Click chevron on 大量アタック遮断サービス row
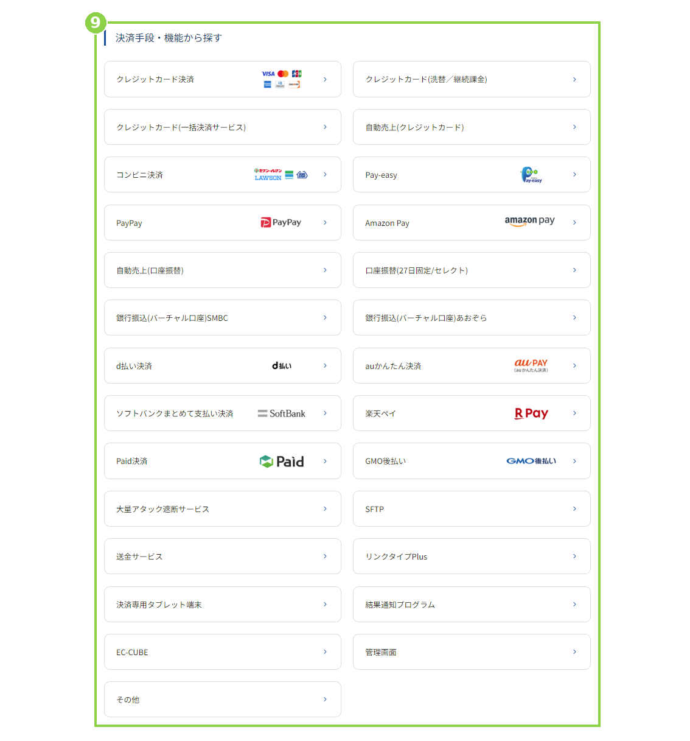690x741 pixels. pos(325,508)
